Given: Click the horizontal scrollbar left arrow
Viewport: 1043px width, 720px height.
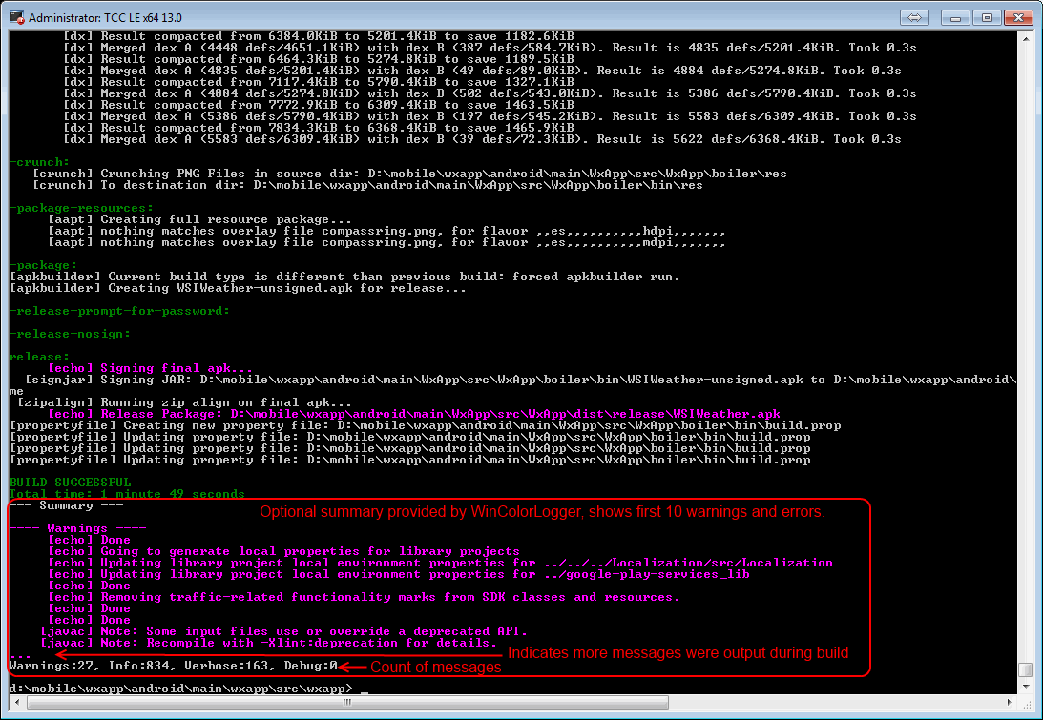Looking at the screenshot, I should coord(16,701).
